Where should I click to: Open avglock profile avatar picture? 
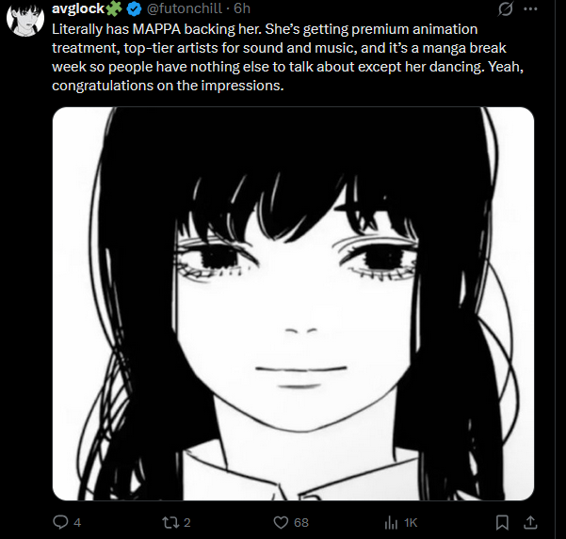click(25, 19)
